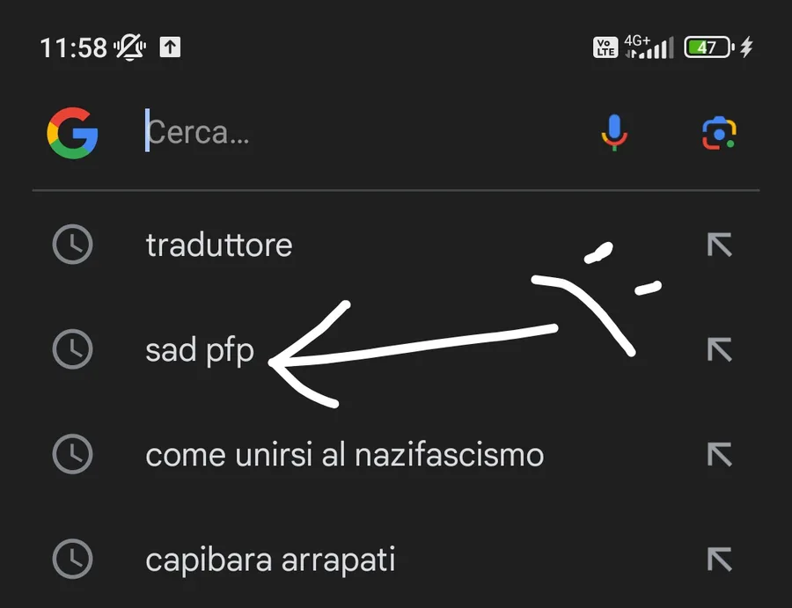Image resolution: width=792 pixels, height=608 pixels.
Task: Tap the battery 47 percent indicator
Action: click(x=709, y=48)
